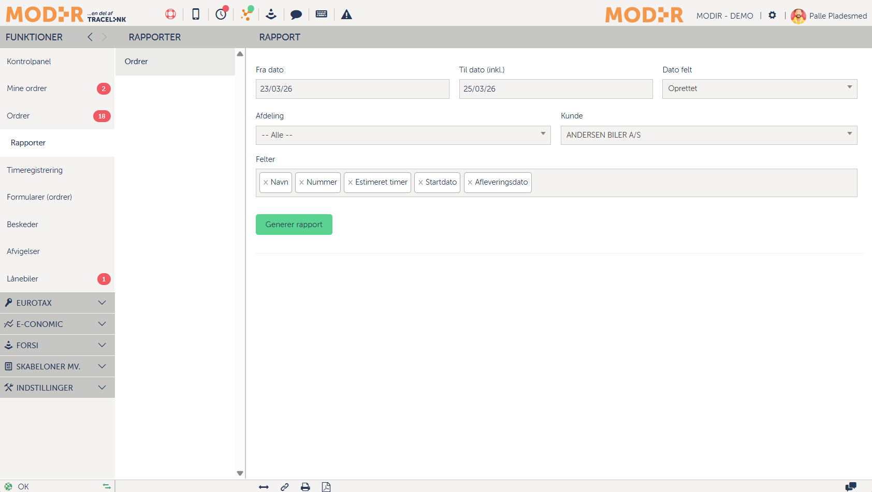Click the traffic cone icon in top toolbar

tap(271, 14)
